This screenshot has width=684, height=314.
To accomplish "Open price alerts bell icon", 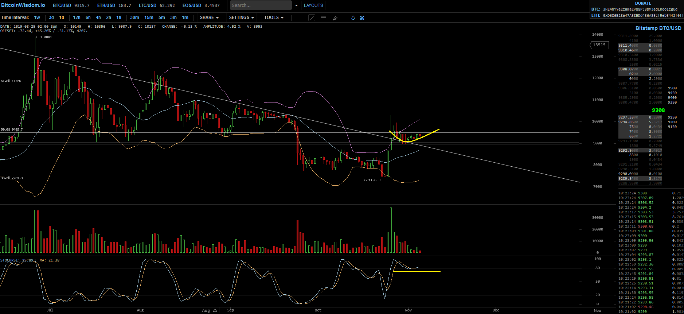I will (x=353, y=18).
